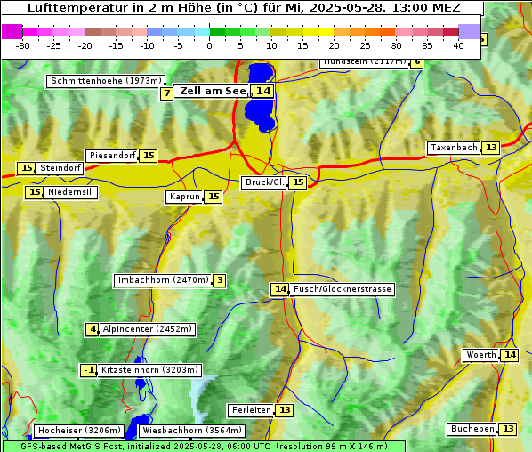The width and height of the screenshot is (532, 452).
Task: Click Bruck/Gl. temperature value 15
Action: pos(298,182)
